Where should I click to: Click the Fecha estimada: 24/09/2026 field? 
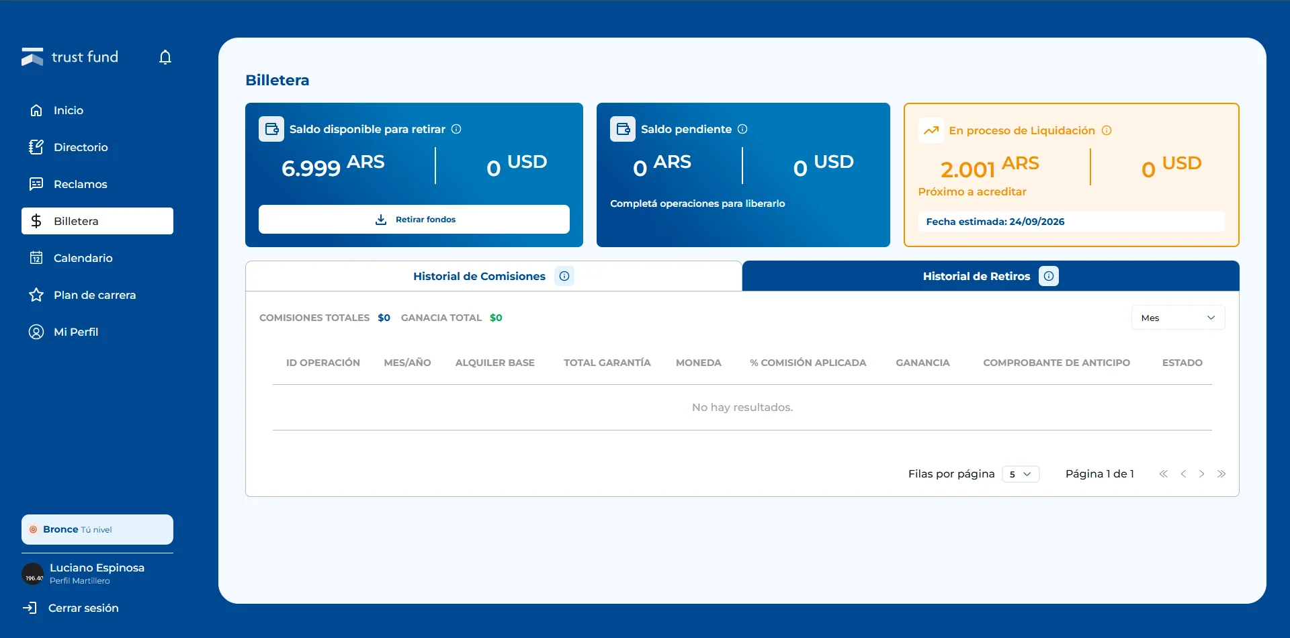[1072, 222]
